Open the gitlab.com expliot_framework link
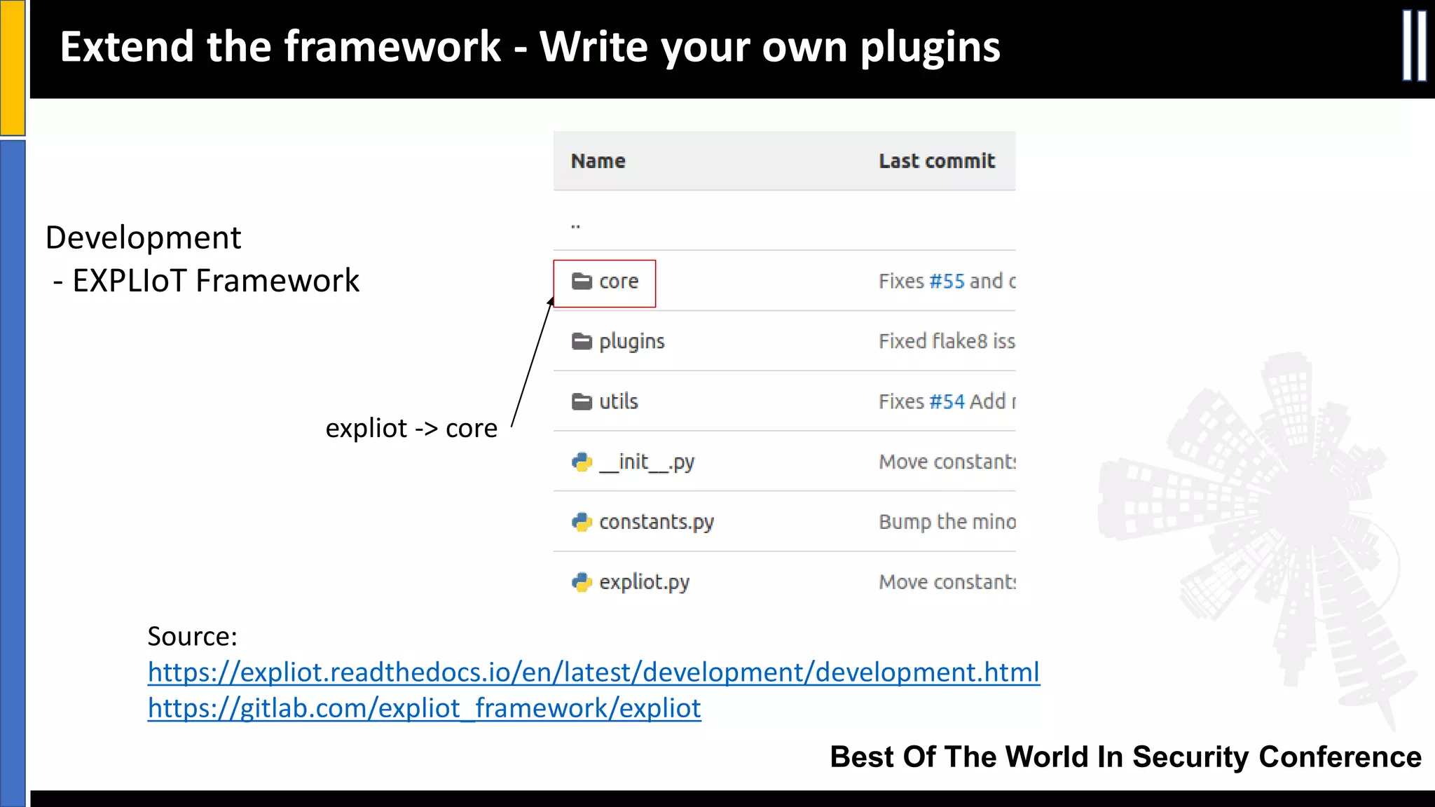Screen dimensions: 1435x807 [424, 708]
